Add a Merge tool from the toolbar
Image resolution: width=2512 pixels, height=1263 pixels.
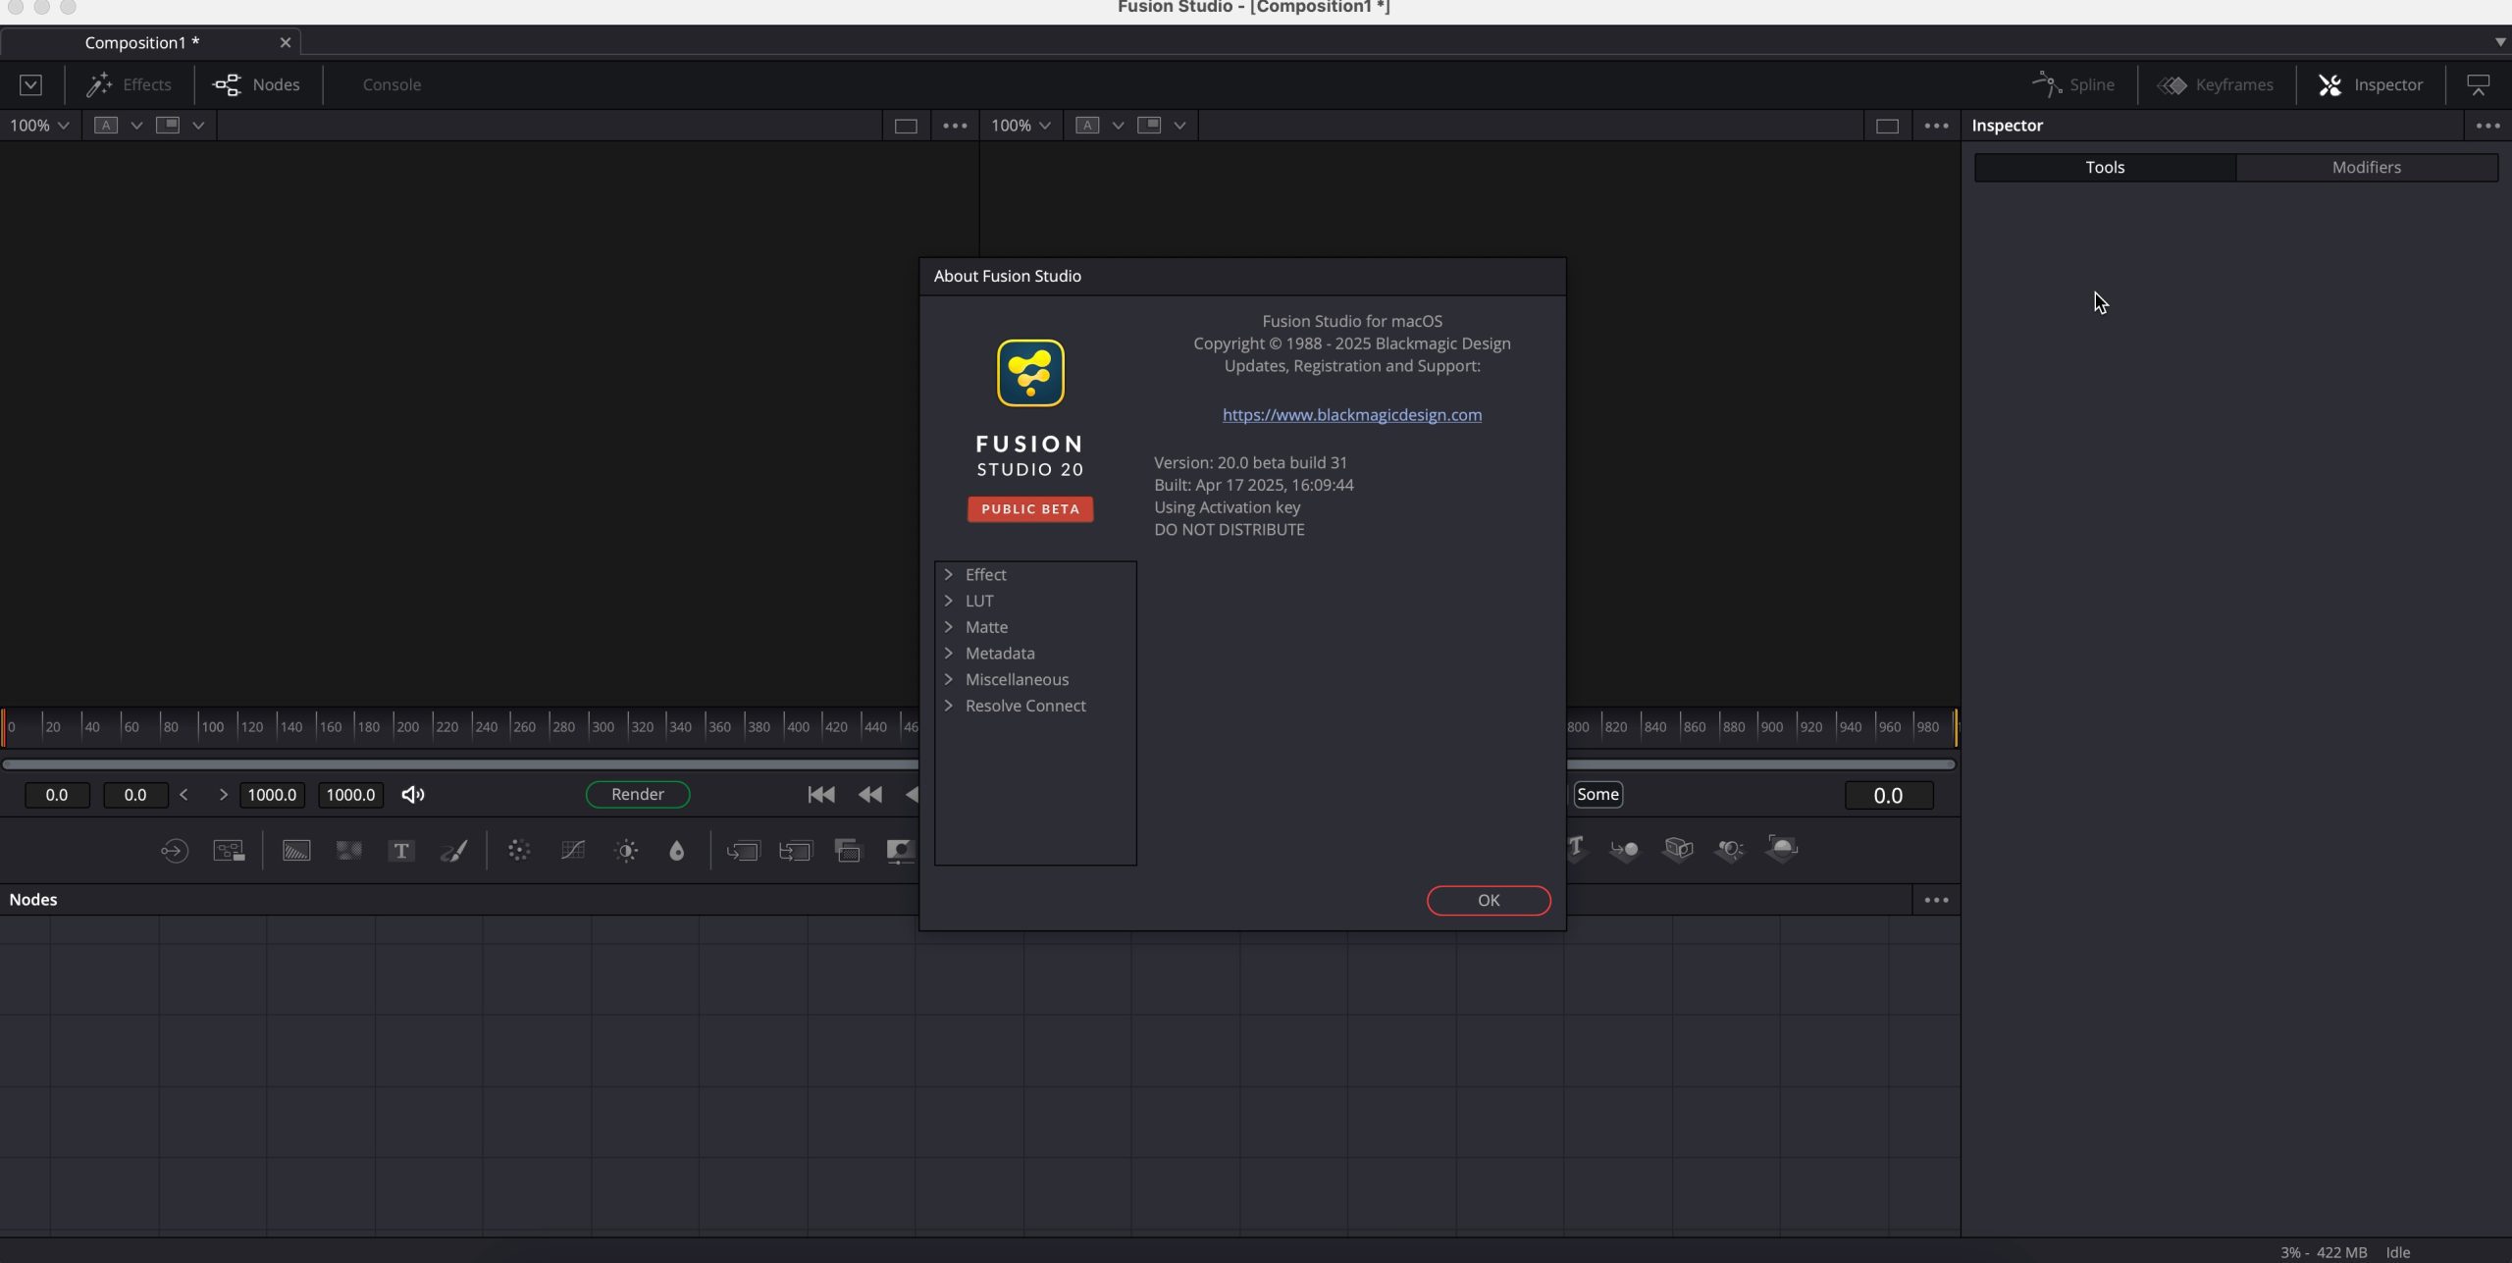click(x=743, y=850)
